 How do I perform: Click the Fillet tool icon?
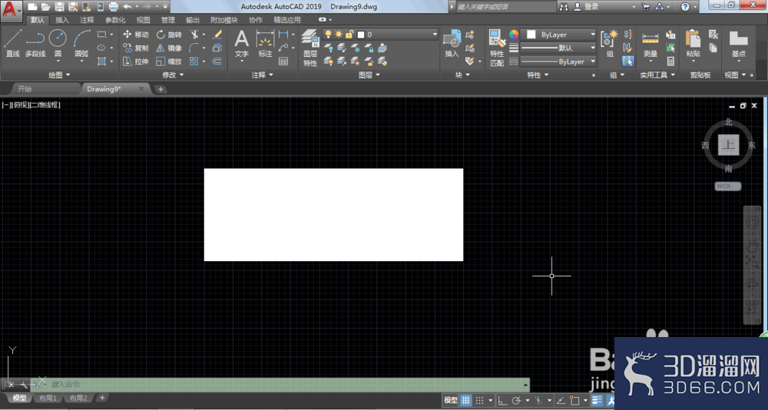click(x=194, y=48)
